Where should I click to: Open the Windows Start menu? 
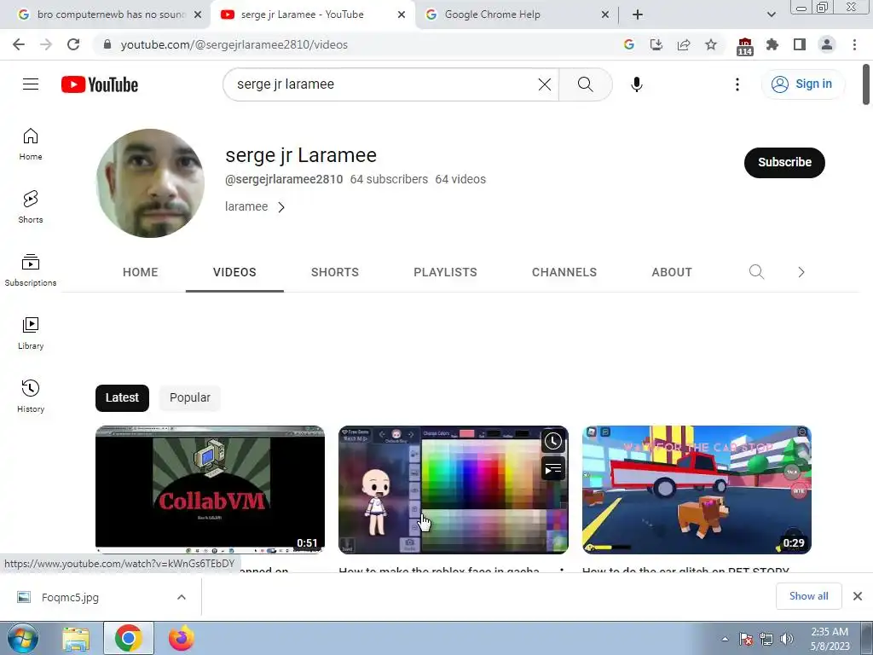tap(23, 638)
